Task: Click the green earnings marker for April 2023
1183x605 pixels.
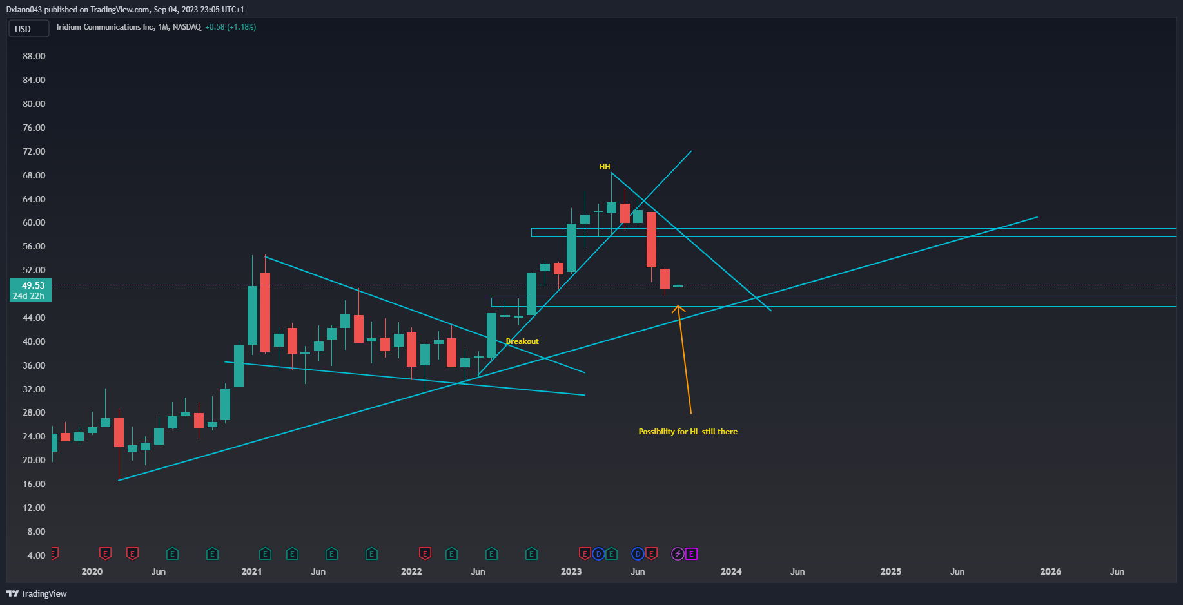Action: pyautogui.click(x=611, y=553)
